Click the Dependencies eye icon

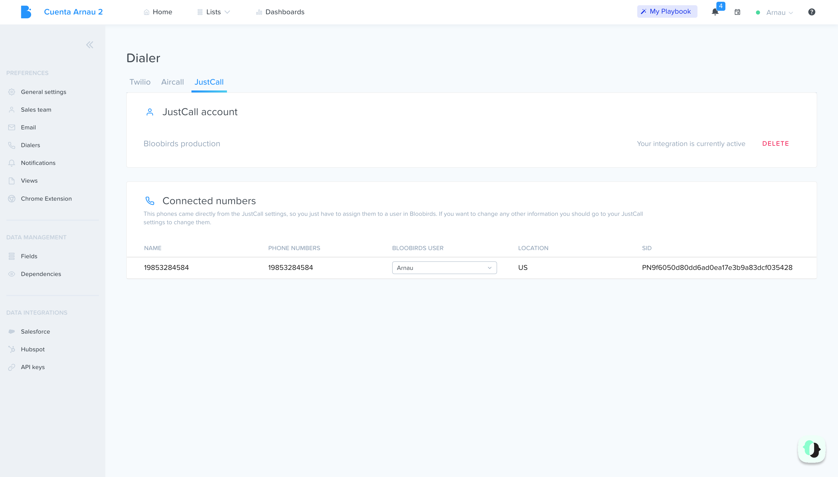[12, 274]
